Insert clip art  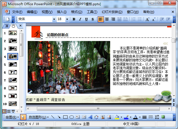click(103, 117)
